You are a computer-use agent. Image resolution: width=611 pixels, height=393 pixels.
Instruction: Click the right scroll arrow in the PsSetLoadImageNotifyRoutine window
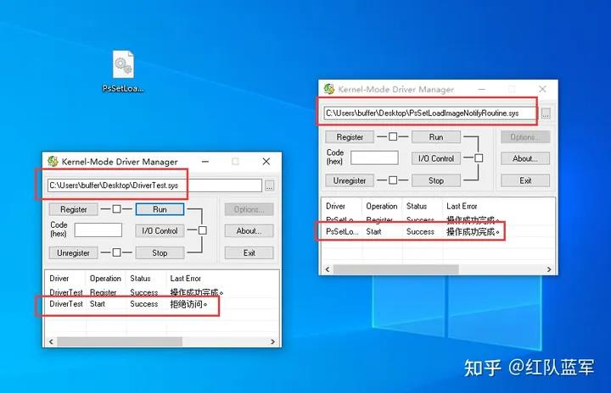549,269
